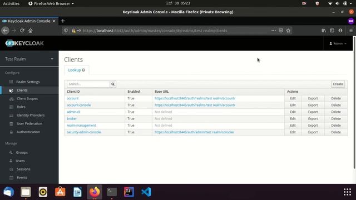Bookmark this page with the star
This screenshot has width=356, height=200.
[x=288, y=31]
